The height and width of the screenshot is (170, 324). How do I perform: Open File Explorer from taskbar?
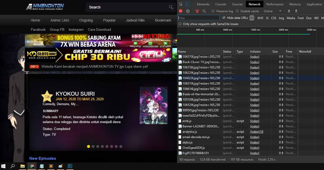coord(23,166)
